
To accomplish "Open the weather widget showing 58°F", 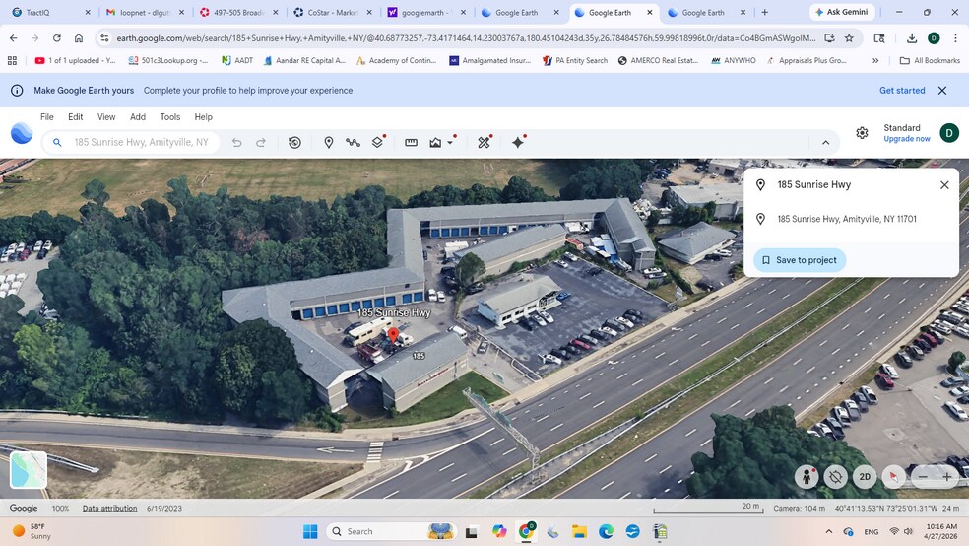I will [31, 532].
